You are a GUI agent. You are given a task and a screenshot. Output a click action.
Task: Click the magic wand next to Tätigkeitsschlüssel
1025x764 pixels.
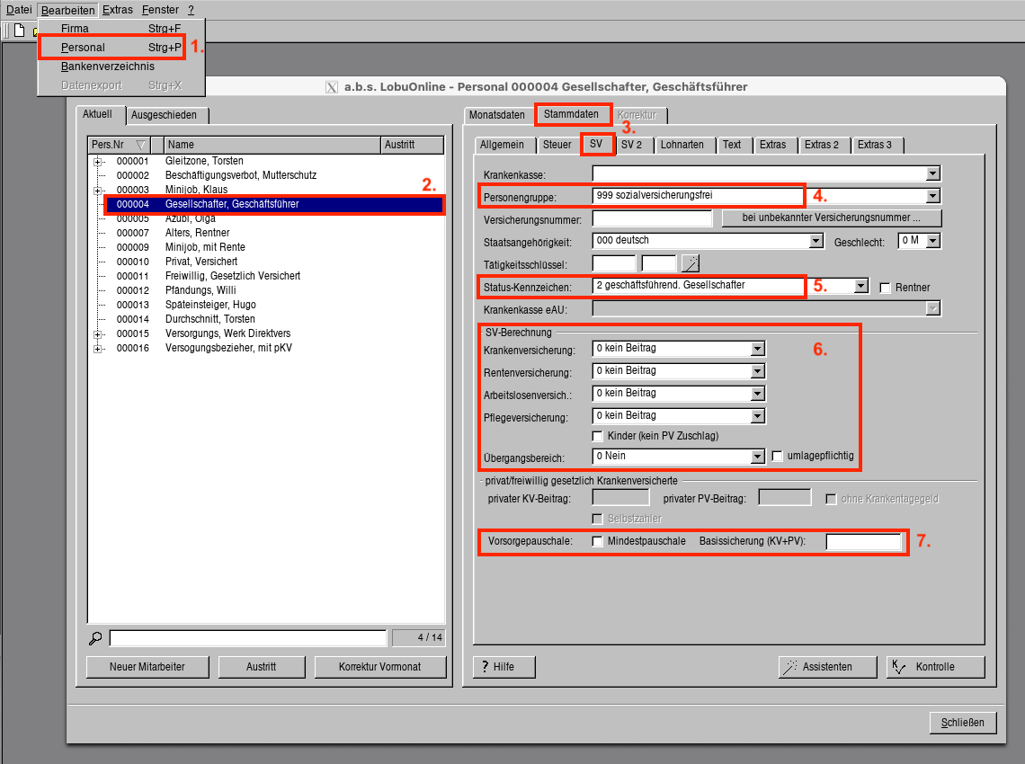click(x=691, y=263)
